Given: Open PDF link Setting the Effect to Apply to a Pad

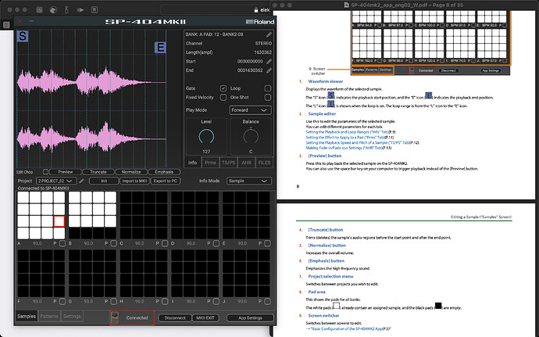Looking at the screenshot, I should click(345, 138).
